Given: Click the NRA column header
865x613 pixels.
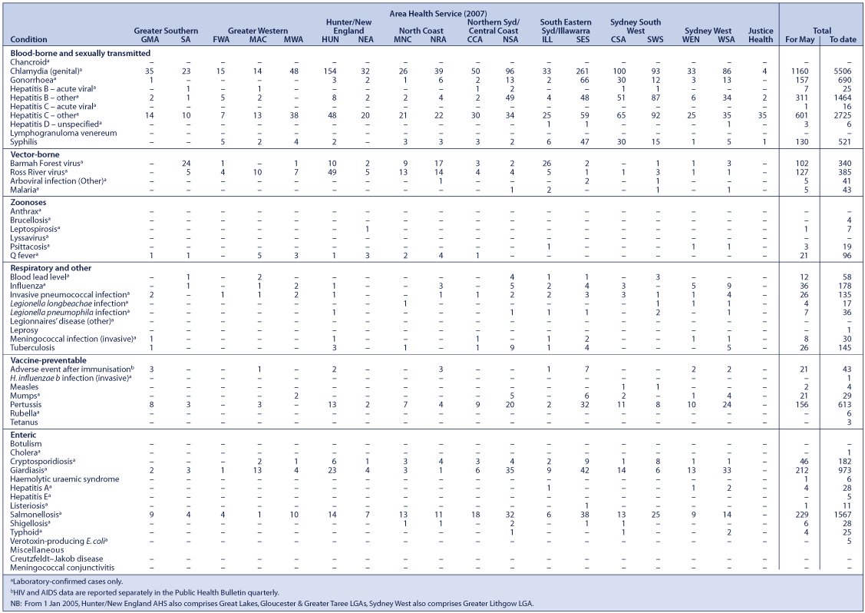Looking at the screenshot, I should (x=438, y=40).
